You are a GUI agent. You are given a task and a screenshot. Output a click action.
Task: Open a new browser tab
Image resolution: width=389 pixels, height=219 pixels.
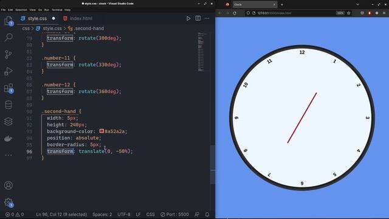tap(282, 4)
